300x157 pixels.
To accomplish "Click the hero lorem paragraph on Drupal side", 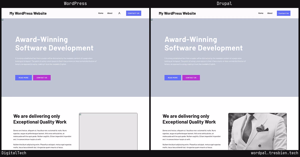I will pos(205,61).
